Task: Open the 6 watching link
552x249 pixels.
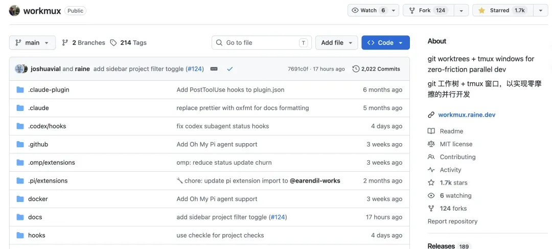Action: [455, 195]
